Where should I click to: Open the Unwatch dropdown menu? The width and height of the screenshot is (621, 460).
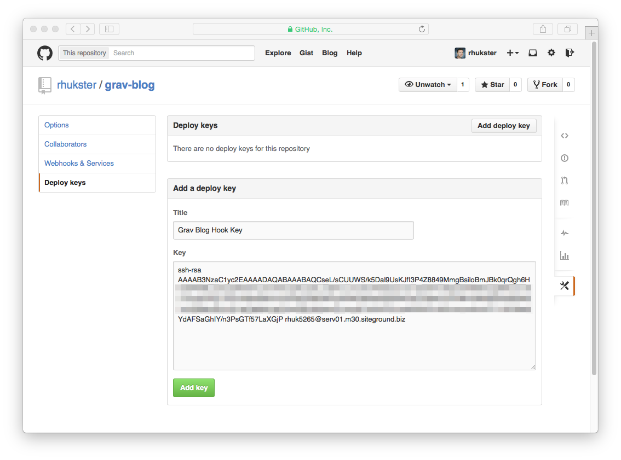tap(428, 85)
